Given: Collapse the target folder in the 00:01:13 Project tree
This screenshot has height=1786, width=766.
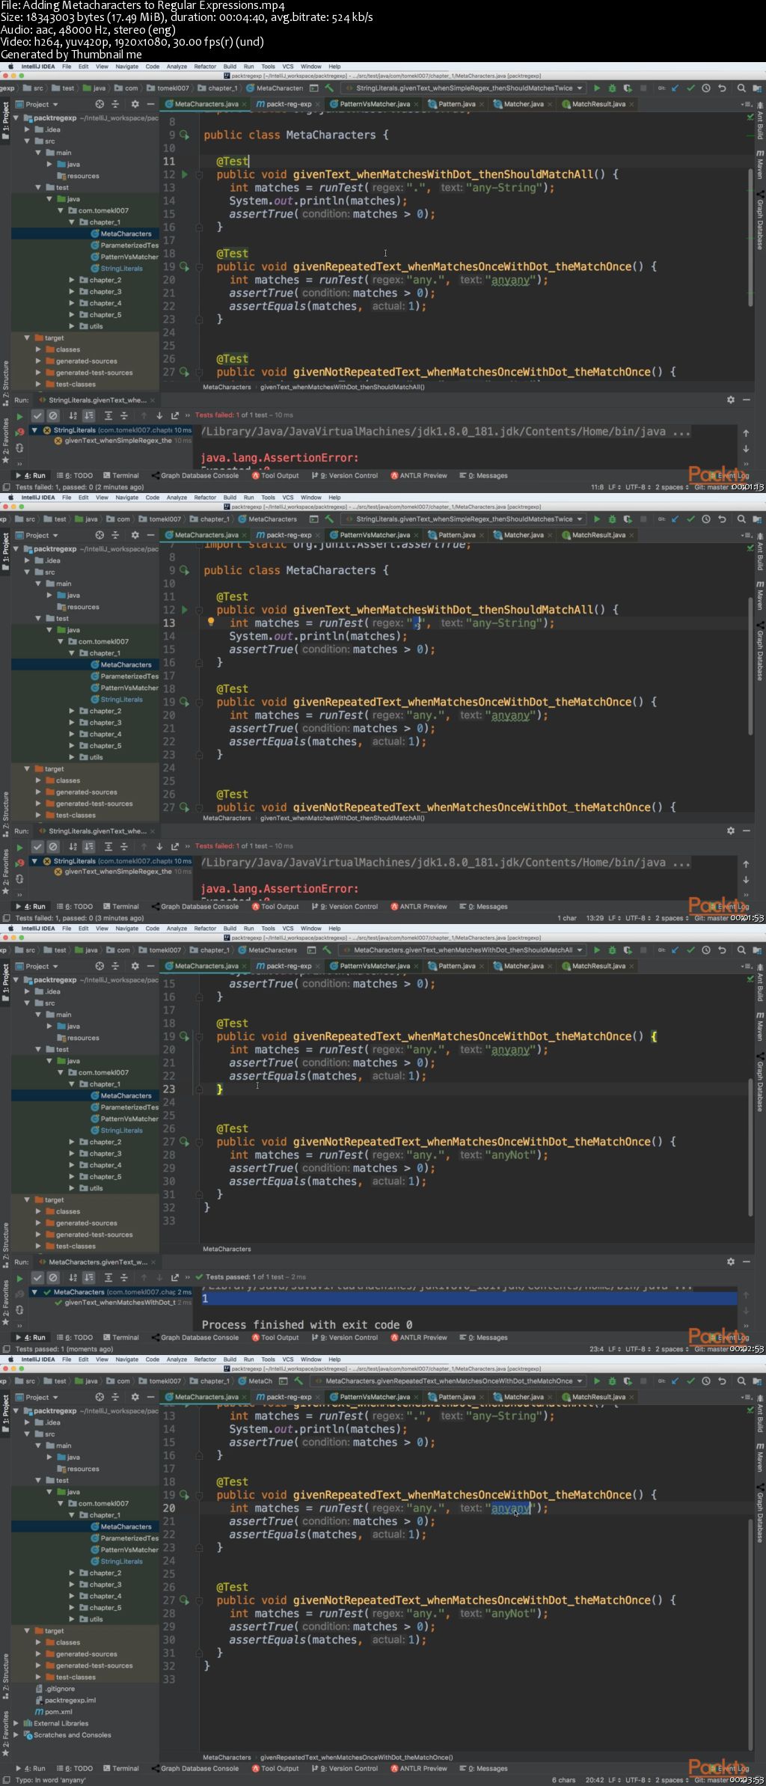Looking at the screenshot, I should coord(27,338).
